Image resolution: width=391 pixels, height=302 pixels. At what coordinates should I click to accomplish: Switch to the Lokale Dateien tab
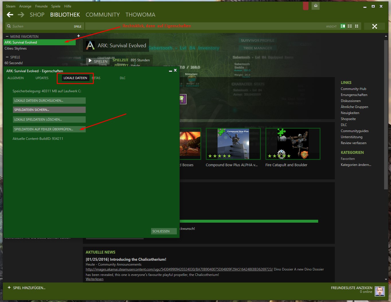(x=75, y=78)
